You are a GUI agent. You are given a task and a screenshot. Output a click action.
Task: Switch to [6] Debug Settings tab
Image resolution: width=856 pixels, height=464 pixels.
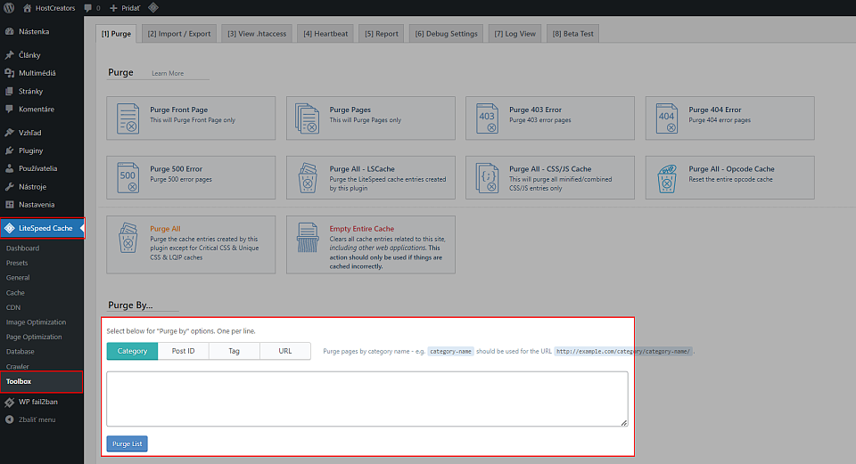pyautogui.click(x=446, y=33)
